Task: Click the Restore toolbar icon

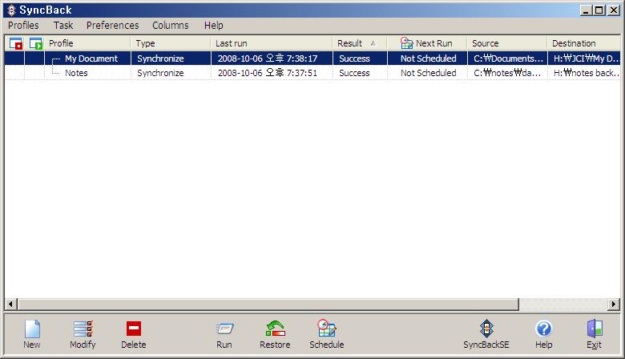Action: pos(275,329)
